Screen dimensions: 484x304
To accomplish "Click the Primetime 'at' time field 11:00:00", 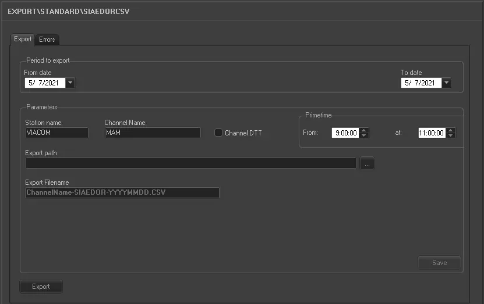I will click(x=432, y=133).
